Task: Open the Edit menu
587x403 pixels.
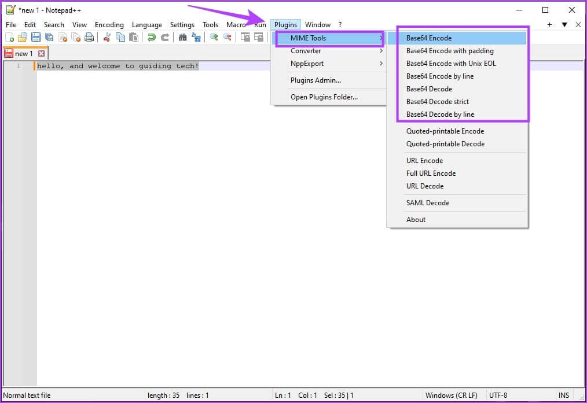Action: pyautogui.click(x=30, y=25)
